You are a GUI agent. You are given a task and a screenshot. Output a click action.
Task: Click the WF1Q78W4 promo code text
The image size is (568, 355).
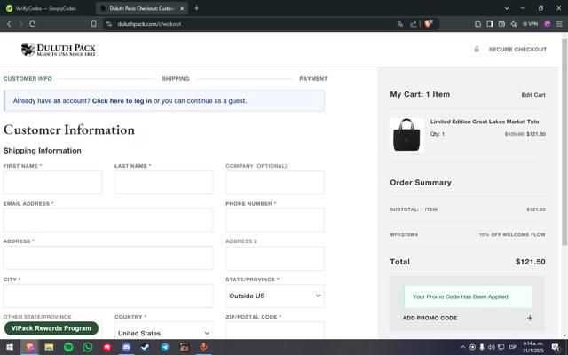coord(404,234)
